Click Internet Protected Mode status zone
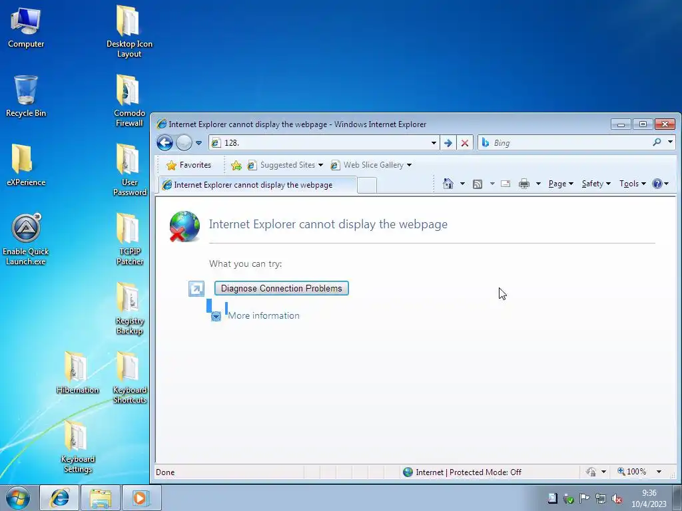The width and height of the screenshot is (682, 511). [463, 472]
